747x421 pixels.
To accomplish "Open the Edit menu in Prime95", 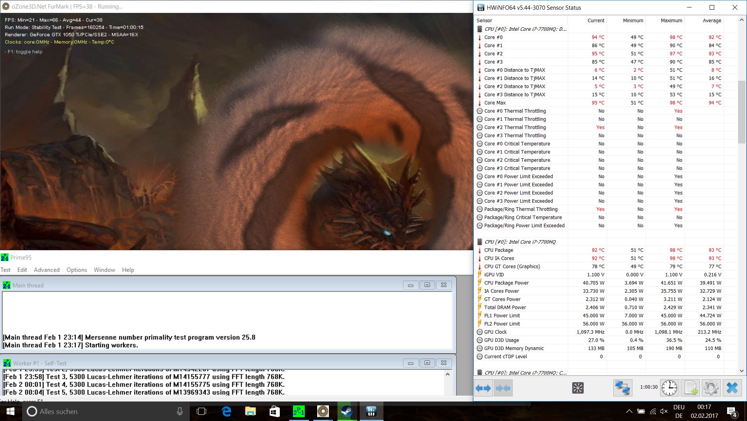I will tap(22, 270).
